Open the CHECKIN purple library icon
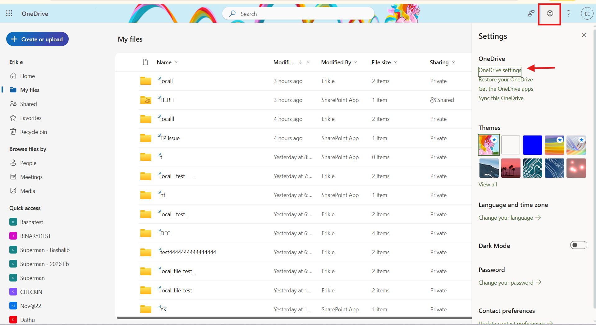The height and width of the screenshot is (325, 596). (13, 292)
